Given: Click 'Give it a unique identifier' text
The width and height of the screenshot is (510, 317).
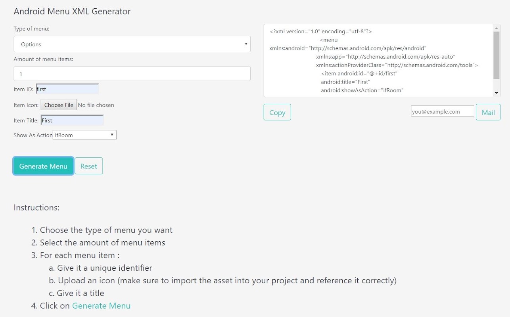Looking at the screenshot, I should click(105, 268).
